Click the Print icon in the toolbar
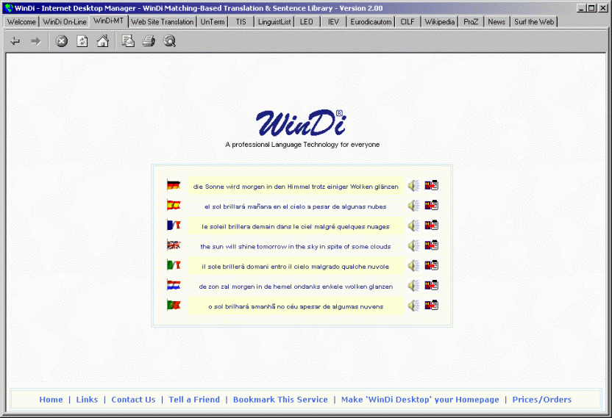 pos(149,41)
